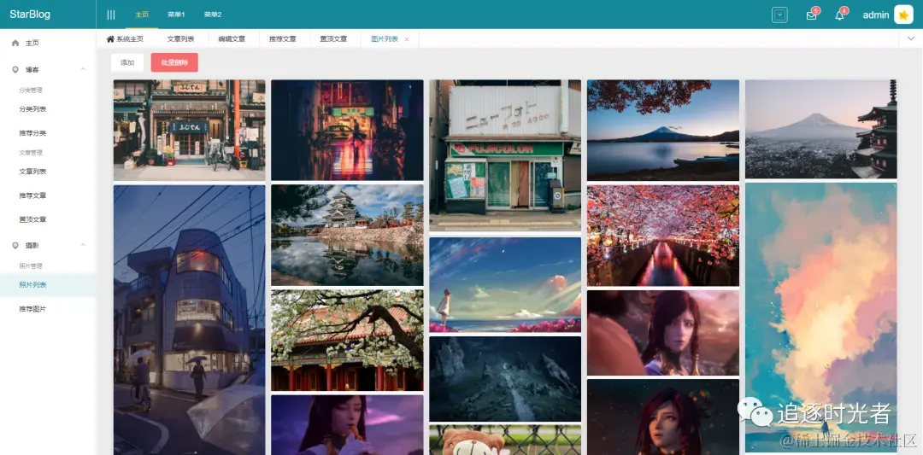The height and width of the screenshot is (455, 923).
Task: Click the home icon in the sidebar
Action: click(15, 43)
